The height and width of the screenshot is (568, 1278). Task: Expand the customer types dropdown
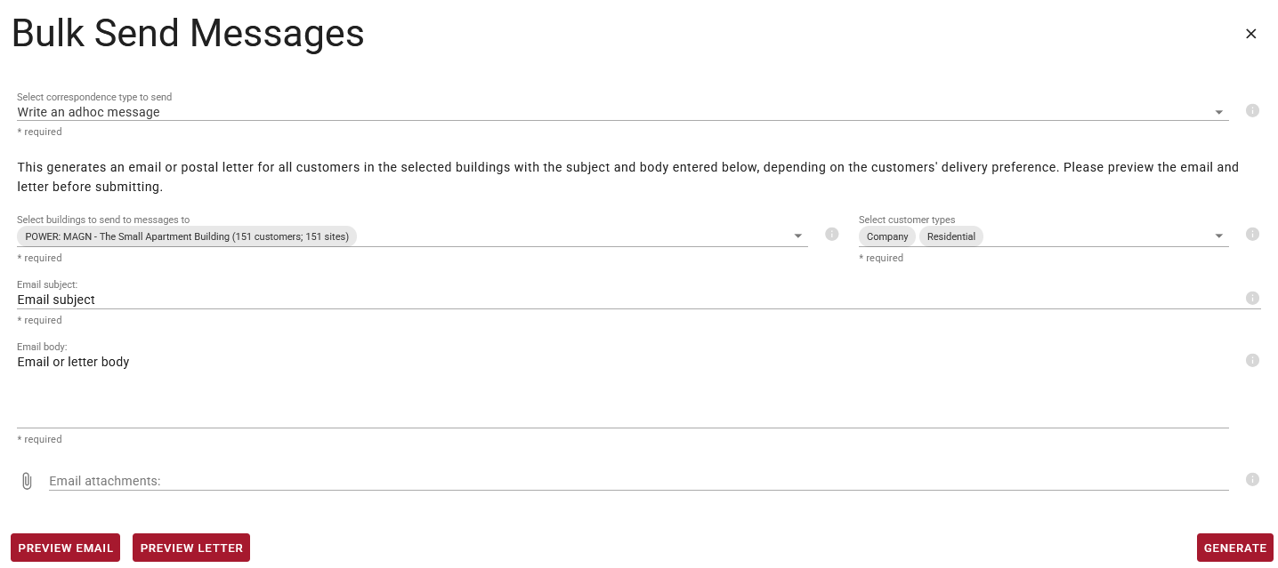tap(1218, 236)
